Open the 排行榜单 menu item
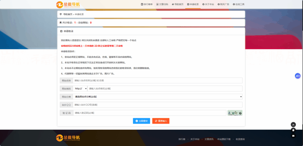The image size is (303, 146). (147, 4)
